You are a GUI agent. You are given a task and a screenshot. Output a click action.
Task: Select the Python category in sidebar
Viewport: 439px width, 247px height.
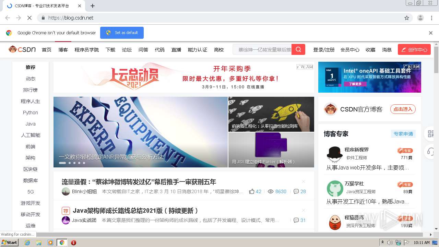pos(31,113)
